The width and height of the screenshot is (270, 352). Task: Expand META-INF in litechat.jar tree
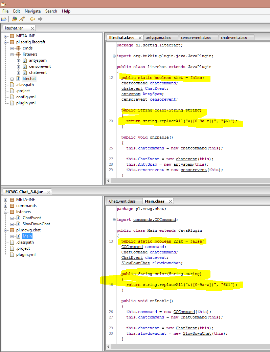6,36
